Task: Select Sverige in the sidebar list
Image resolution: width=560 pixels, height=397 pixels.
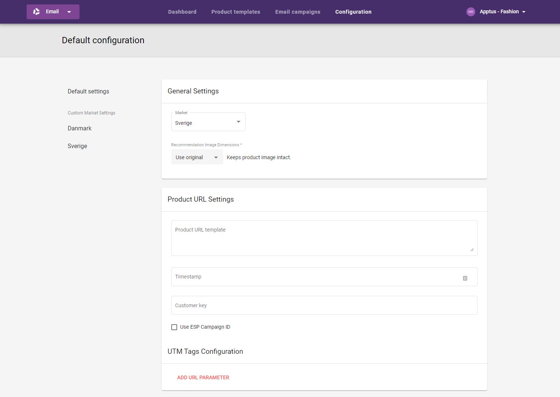Action: 77,146
